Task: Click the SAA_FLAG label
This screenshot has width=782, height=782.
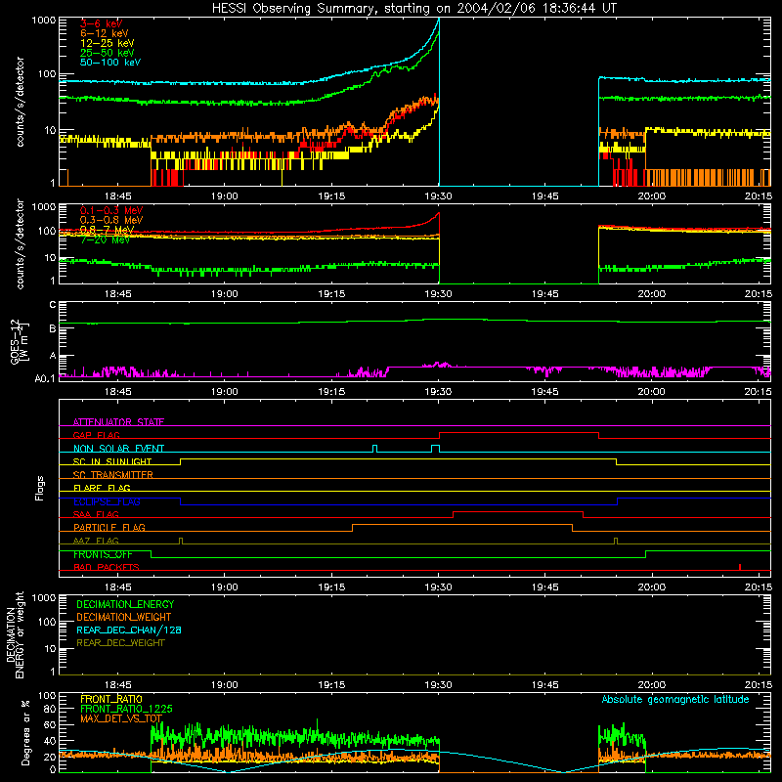Action: point(96,514)
